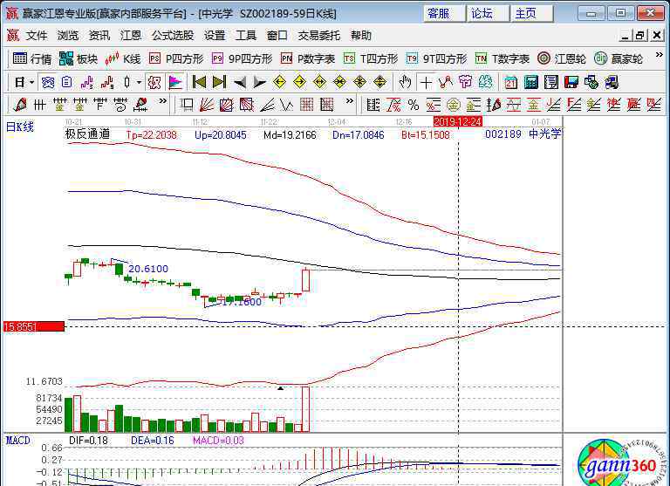This screenshot has height=486, width=670.
Task: Select the hand pan tool
Action: 405,82
